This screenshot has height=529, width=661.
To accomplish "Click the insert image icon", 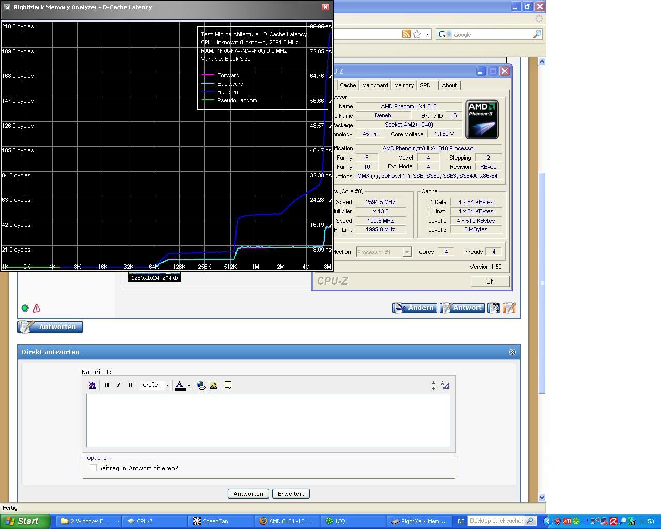I will 213,385.
